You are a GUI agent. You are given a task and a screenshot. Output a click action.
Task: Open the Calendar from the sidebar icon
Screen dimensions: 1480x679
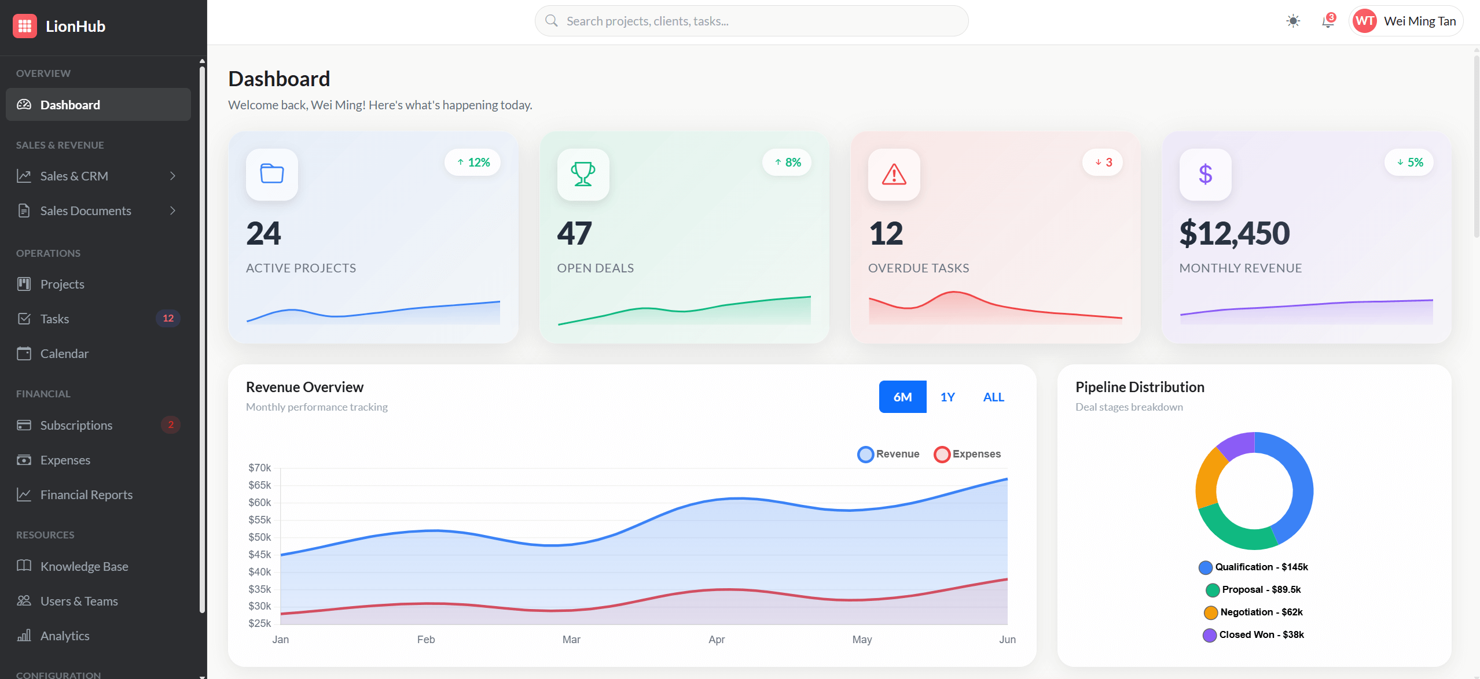point(24,353)
